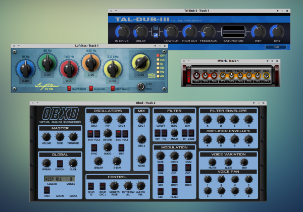Click the TAB button in Tal-Dub-3
The width and height of the screenshot is (303, 212).
pyautogui.click(x=276, y=47)
